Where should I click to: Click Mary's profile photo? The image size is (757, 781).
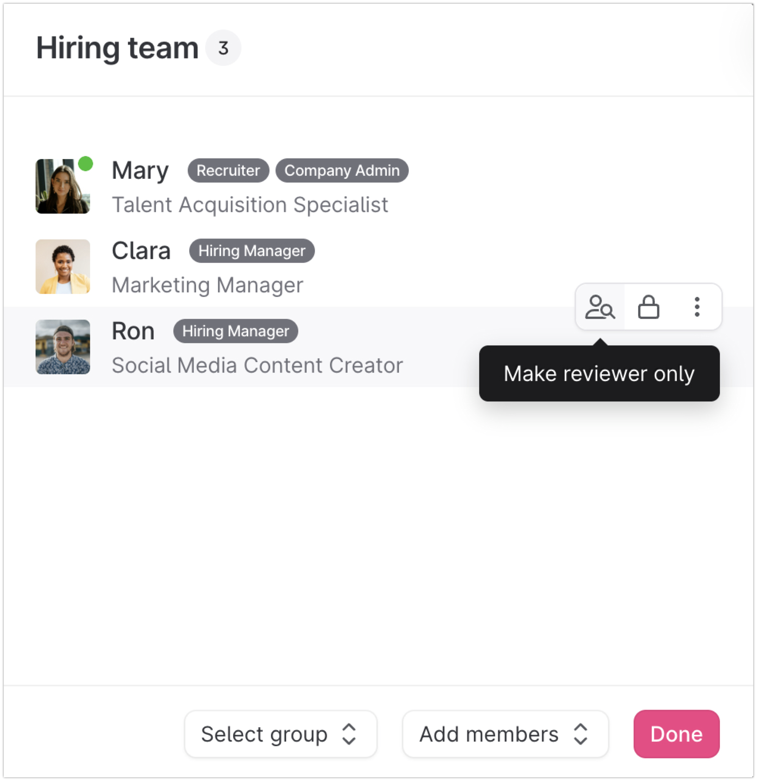point(62,186)
